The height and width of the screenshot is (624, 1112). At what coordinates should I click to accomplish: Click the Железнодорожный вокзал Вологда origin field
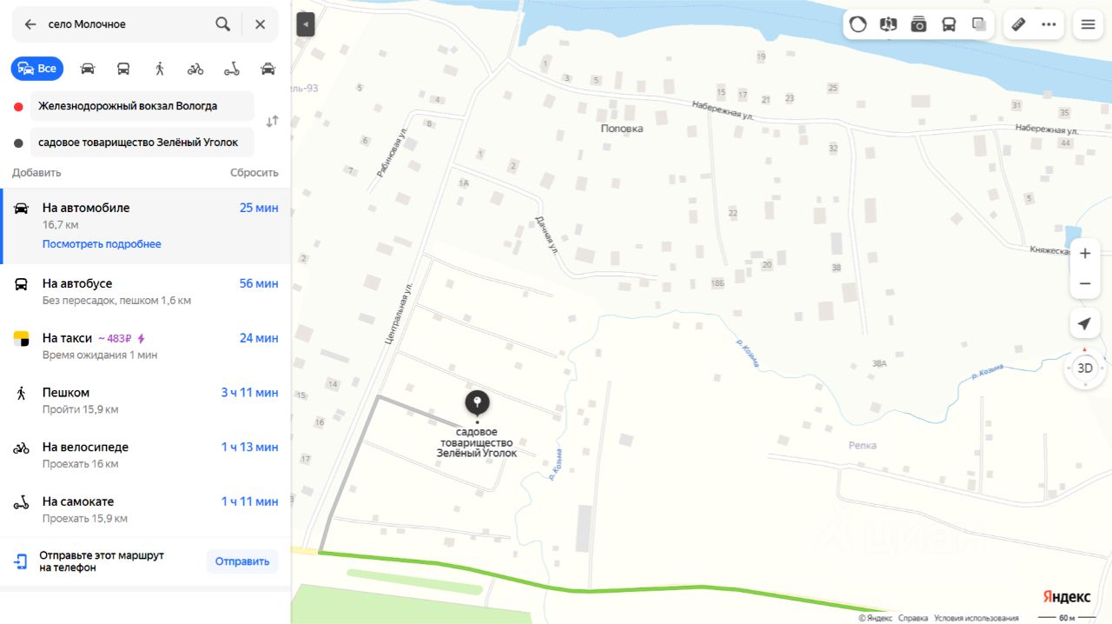(x=142, y=106)
